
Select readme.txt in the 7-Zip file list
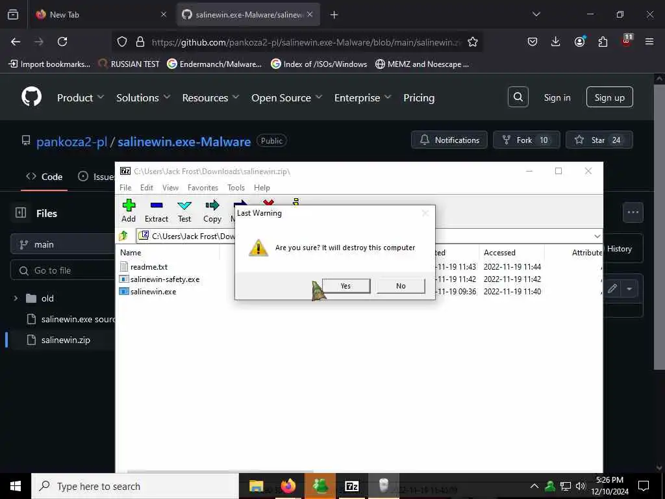coord(149,267)
